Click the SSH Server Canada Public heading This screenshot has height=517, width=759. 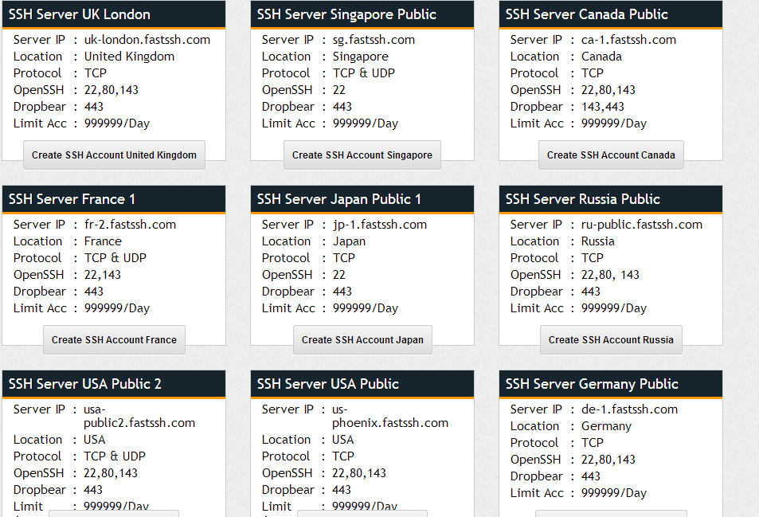click(587, 14)
